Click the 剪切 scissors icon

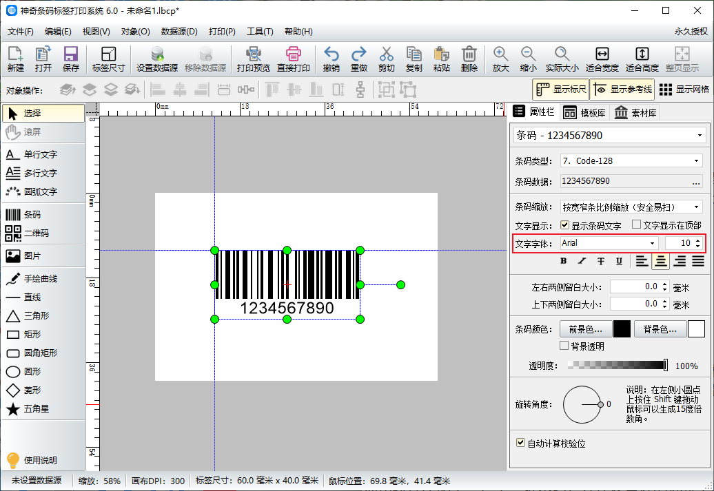click(x=386, y=59)
